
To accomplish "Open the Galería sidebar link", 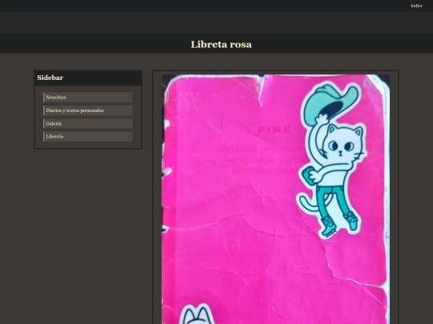I will pyautogui.click(x=88, y=123).
